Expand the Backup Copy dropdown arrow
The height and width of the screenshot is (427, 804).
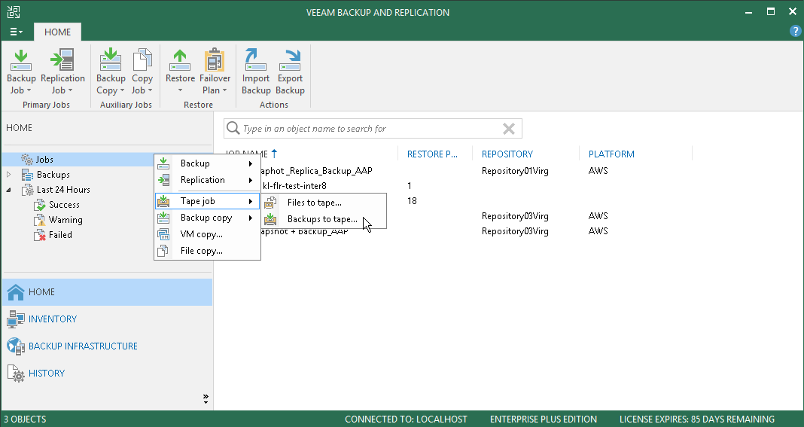(x=122, y=91)
